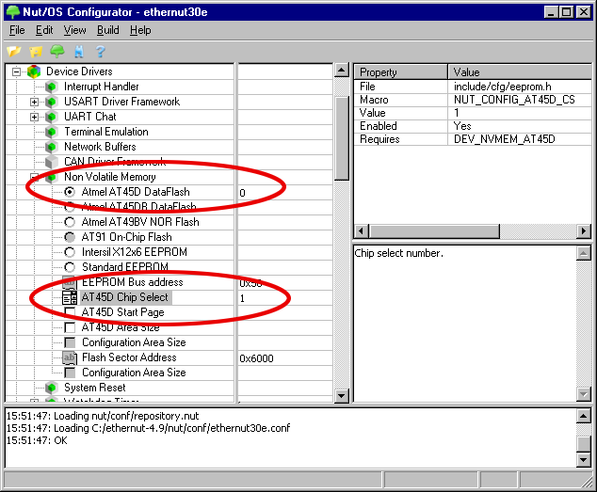Click the Enabled property row Yes value

click(x=462, y=126)
